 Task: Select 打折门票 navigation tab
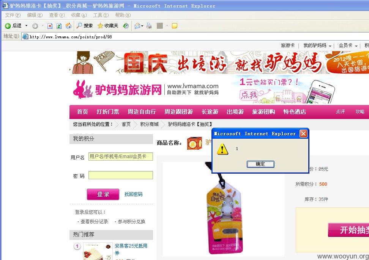[x=108, y=112]
